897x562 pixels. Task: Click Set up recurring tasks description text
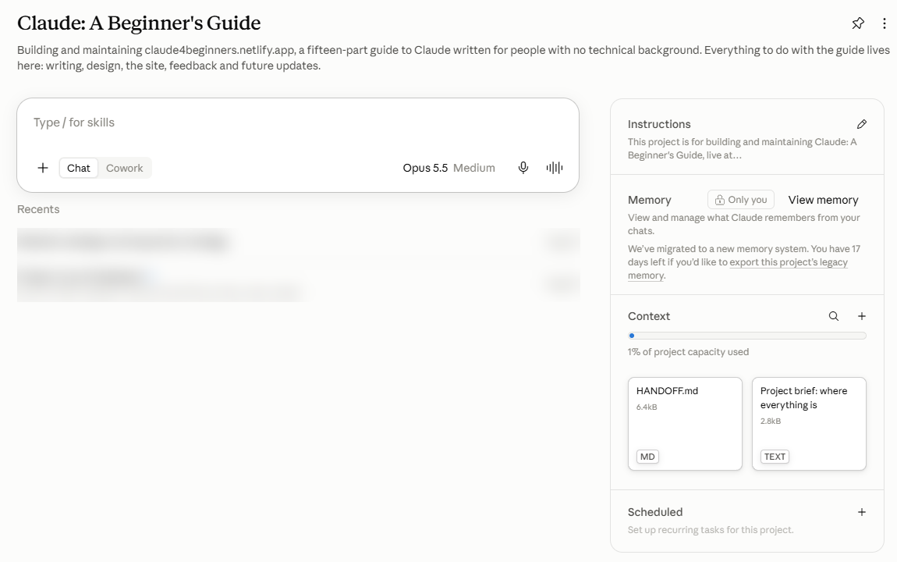pyautogui.click(x=711, y=530)
